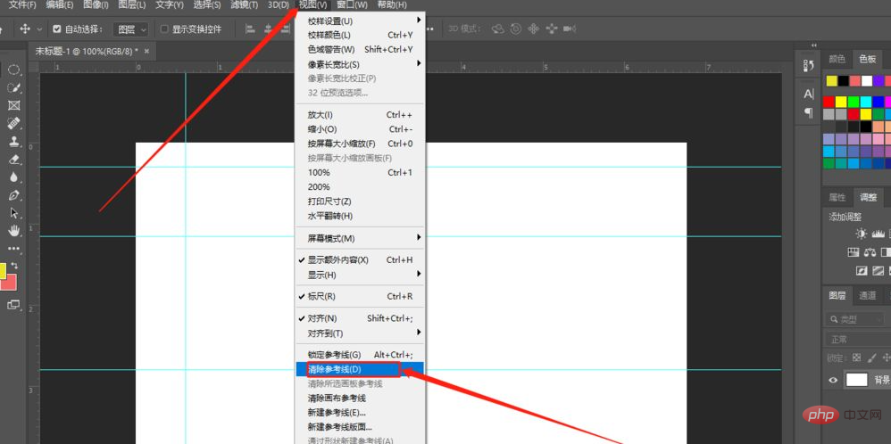Select the Path Selection arrow tool

click(x=13, y=213)
